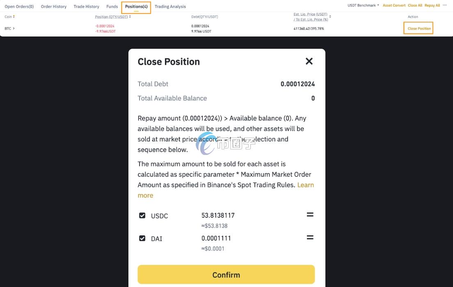Close the Close Position dialog
This screenshot has width=453, height=287.
click(309, 61)
